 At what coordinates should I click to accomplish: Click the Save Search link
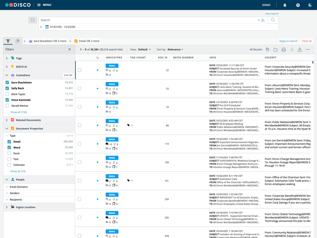[272, 14]
